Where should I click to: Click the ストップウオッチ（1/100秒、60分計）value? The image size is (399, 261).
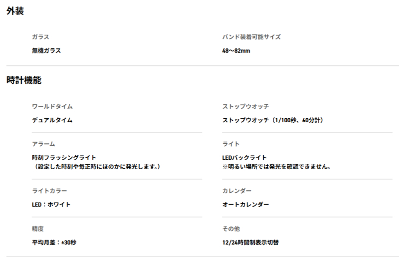pyautogui.click(x=275, y=120)
